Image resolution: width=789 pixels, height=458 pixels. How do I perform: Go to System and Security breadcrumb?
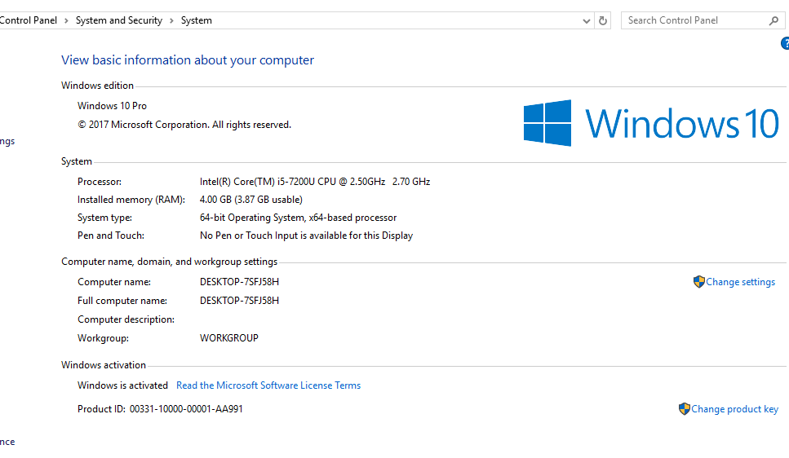[119, 20]
